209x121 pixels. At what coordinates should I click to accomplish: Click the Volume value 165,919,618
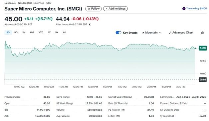click(95, 110)
